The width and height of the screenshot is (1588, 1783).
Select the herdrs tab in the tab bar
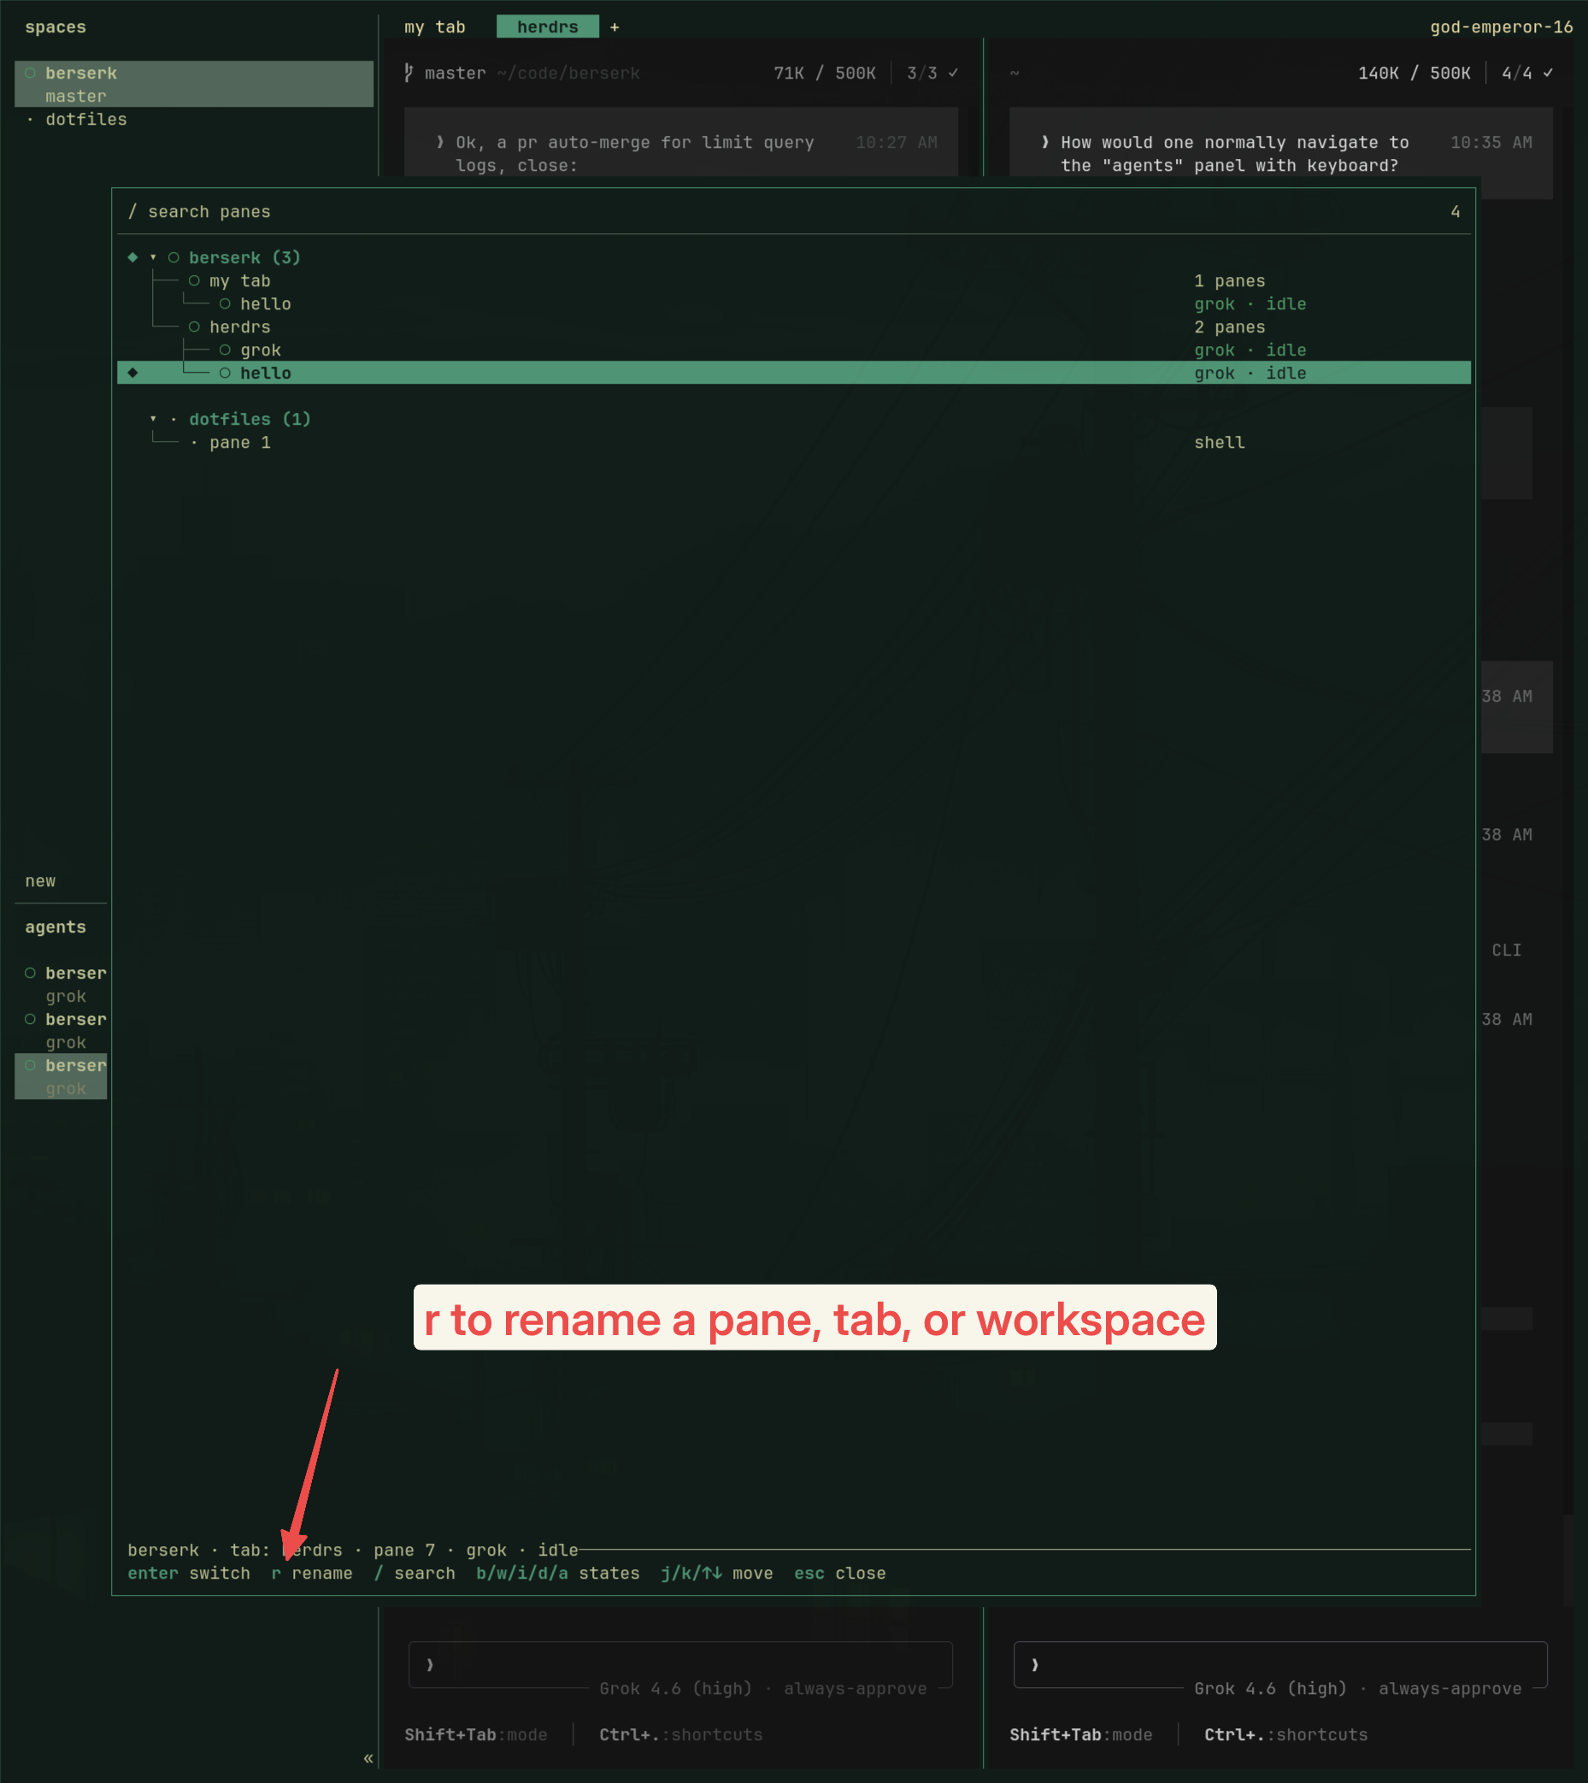point(547,27)
